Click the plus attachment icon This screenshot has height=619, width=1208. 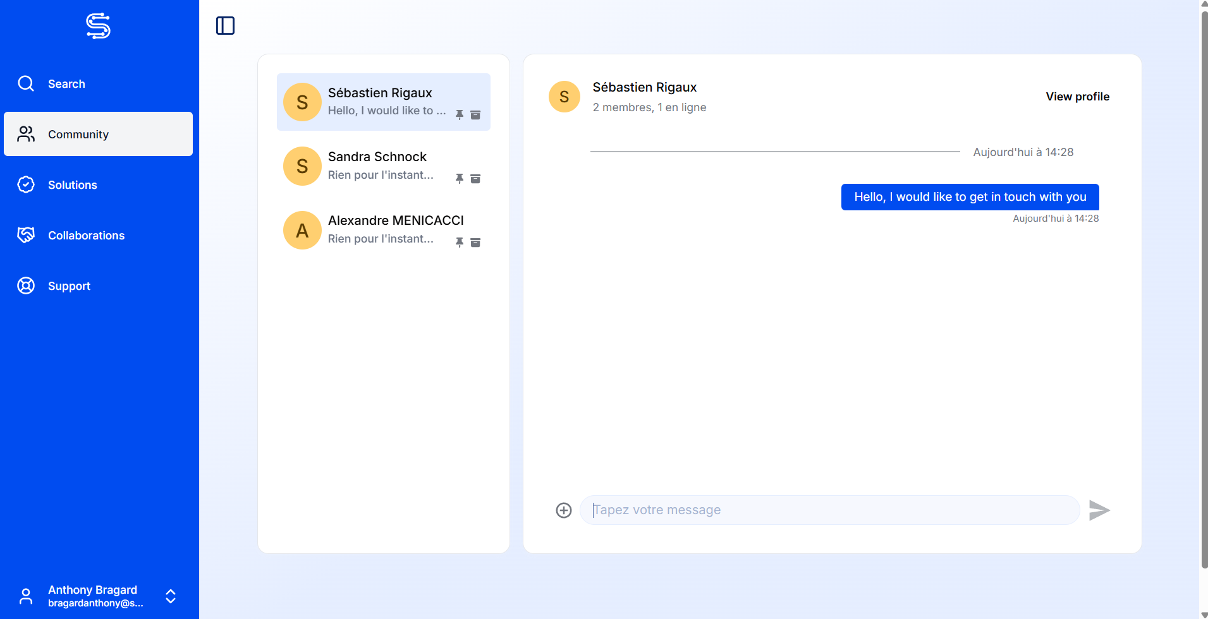[563, 510]
